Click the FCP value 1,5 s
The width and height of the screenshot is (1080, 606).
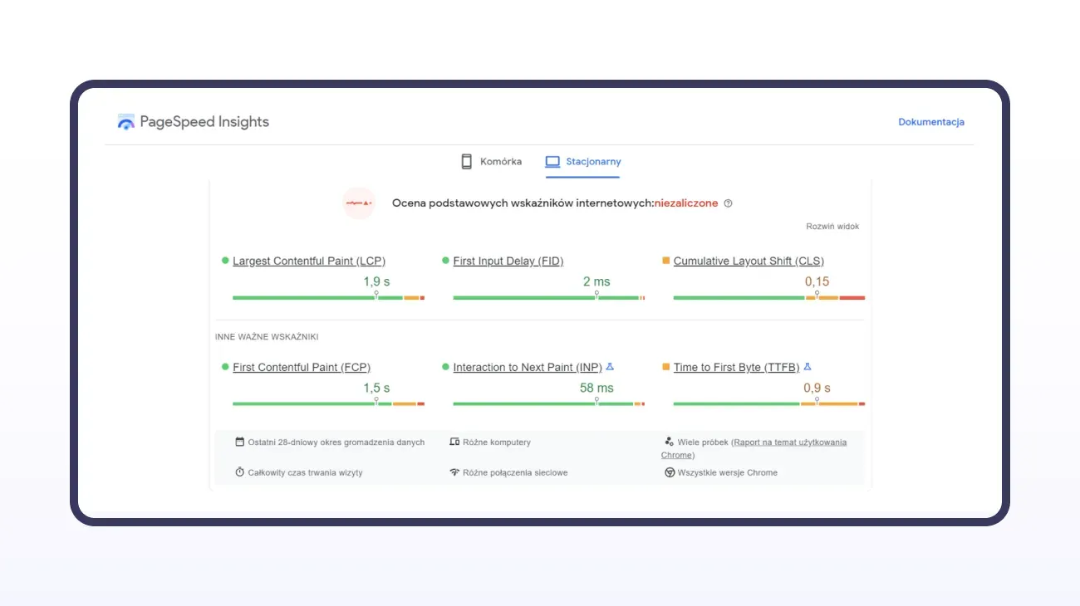pyautogui.click(x=376, y=388)
